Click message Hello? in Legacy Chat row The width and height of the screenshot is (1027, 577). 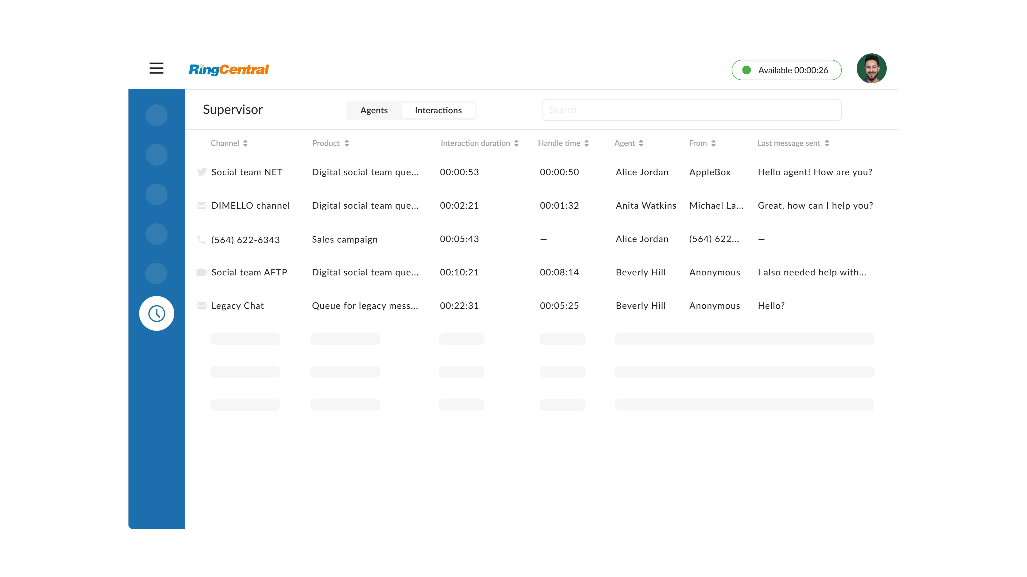point(771,306)
